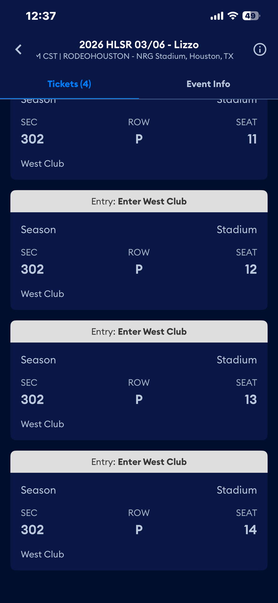The height and width of the screenshot is (603, 278).
Task: Tap section 302 on seat 12 ticket
Action: 32,269
